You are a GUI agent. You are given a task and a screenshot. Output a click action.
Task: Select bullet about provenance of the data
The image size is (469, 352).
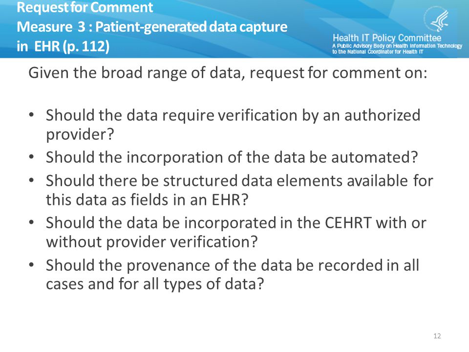click(233, 274)
